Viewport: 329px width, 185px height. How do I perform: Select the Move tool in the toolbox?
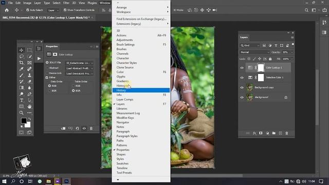[21, 50]
